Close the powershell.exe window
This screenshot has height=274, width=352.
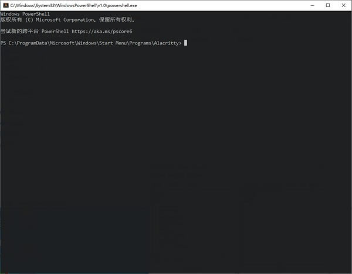click(343, 5)
